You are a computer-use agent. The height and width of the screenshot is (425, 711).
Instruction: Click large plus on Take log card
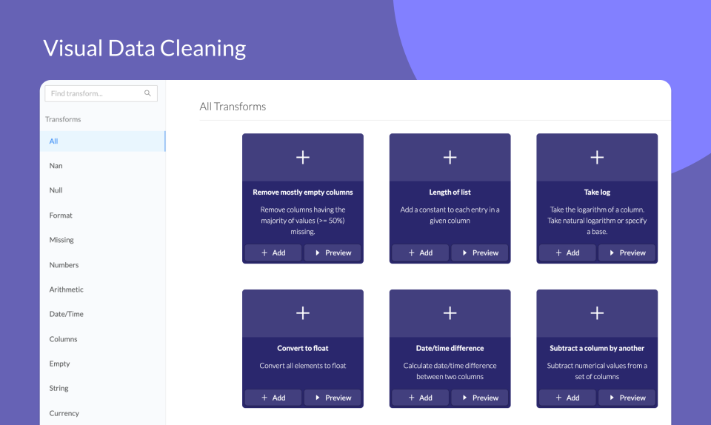click(597, 157)
